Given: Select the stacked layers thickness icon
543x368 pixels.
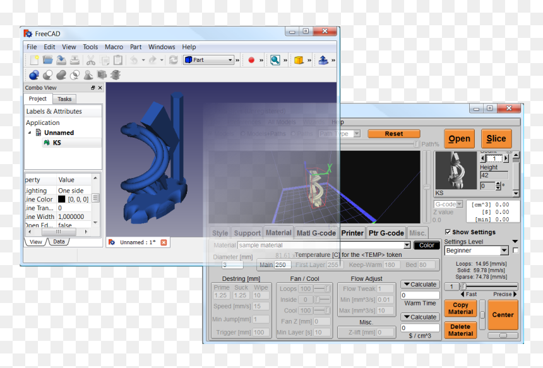Looking at the screenshot, I should [116, 74].
